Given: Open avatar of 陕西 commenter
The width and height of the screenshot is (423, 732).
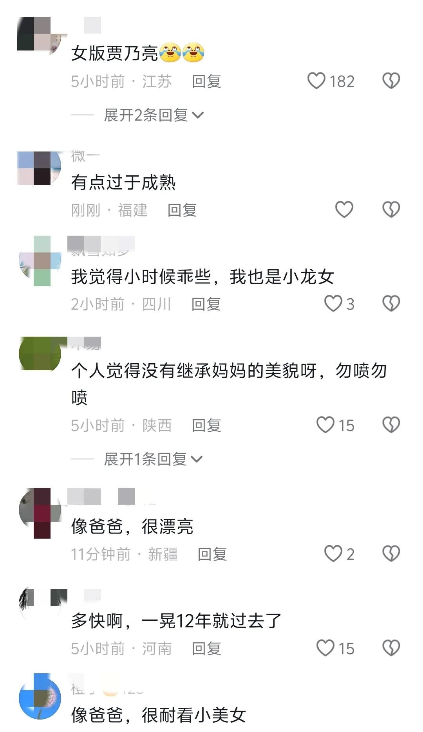Looking at the screenshot, I should coord(40,353).
